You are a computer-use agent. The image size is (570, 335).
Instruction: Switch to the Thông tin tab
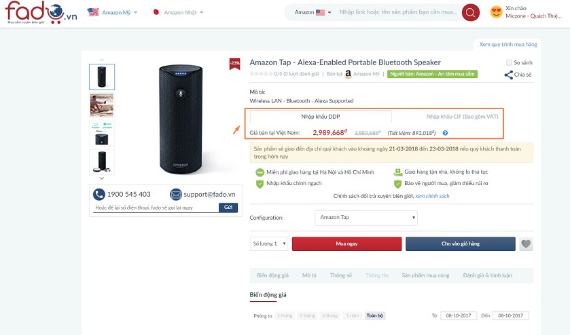tap(377, 275)
